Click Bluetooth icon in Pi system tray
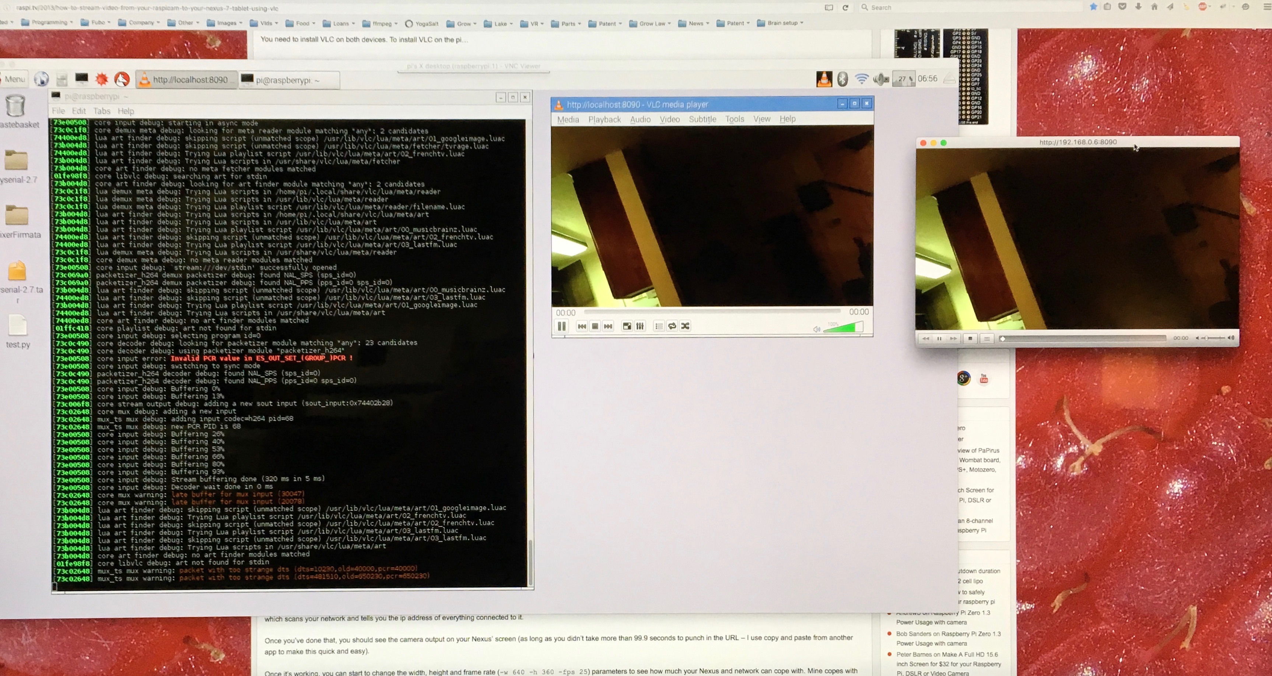The image size is (1272, 676). click(x=842, y=79)
